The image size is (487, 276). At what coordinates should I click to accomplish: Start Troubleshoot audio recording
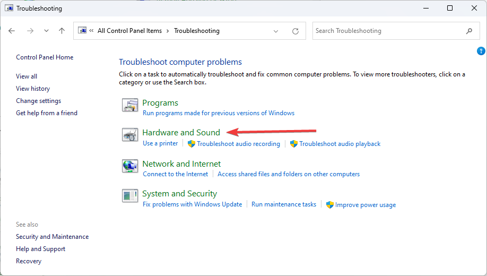click(x=239, y=144)
